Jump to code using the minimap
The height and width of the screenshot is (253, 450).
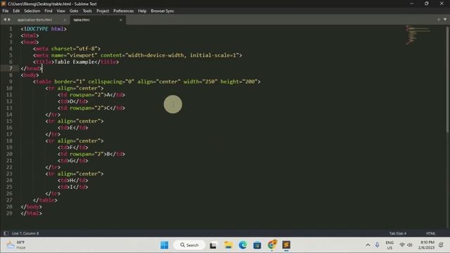coord(418,34)
